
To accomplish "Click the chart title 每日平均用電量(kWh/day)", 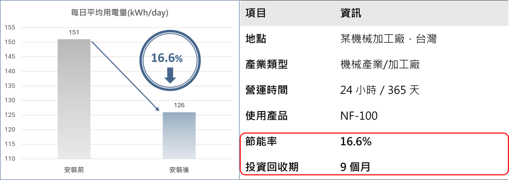I will point(120,13).
